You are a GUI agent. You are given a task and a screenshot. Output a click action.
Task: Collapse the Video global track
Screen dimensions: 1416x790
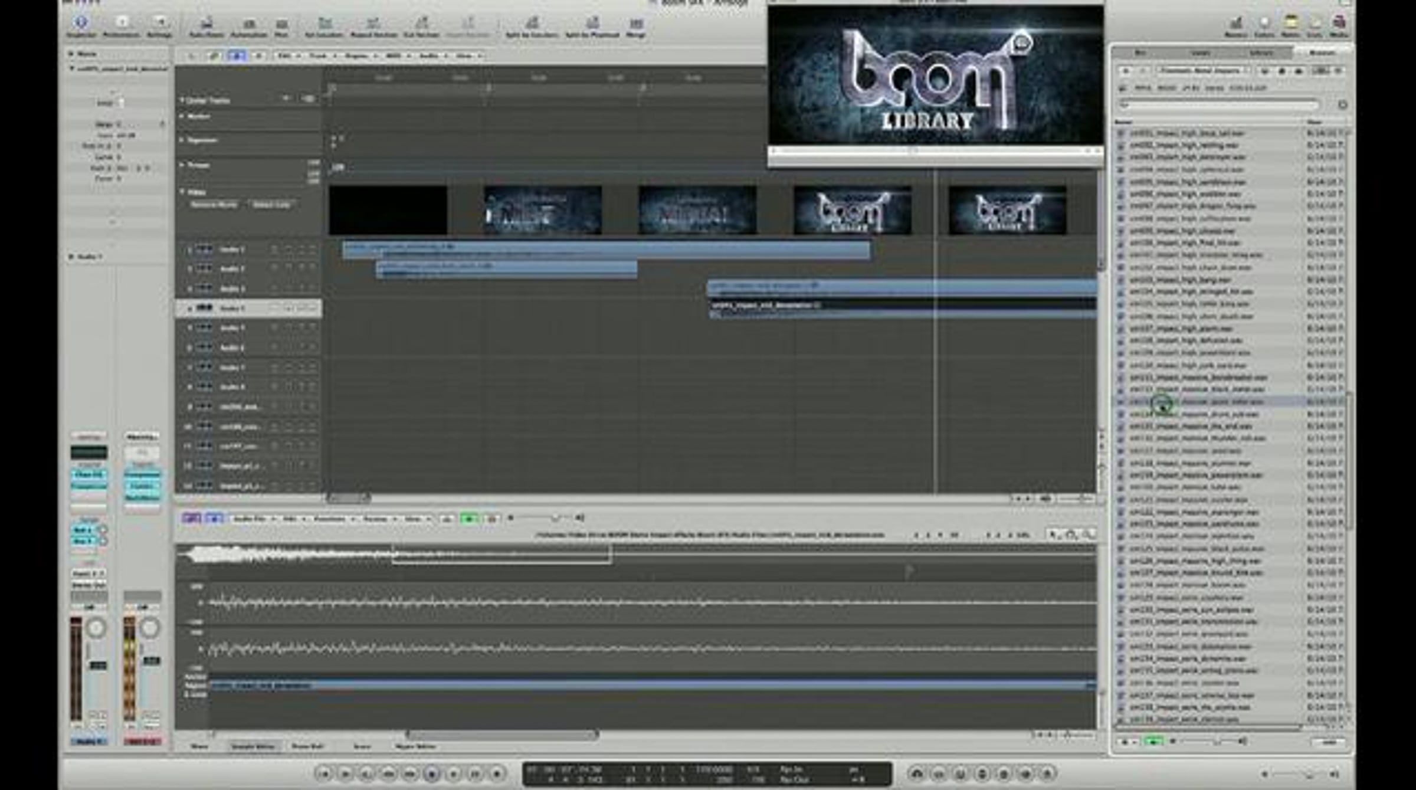pyautogui.click(x=182, y=192)
